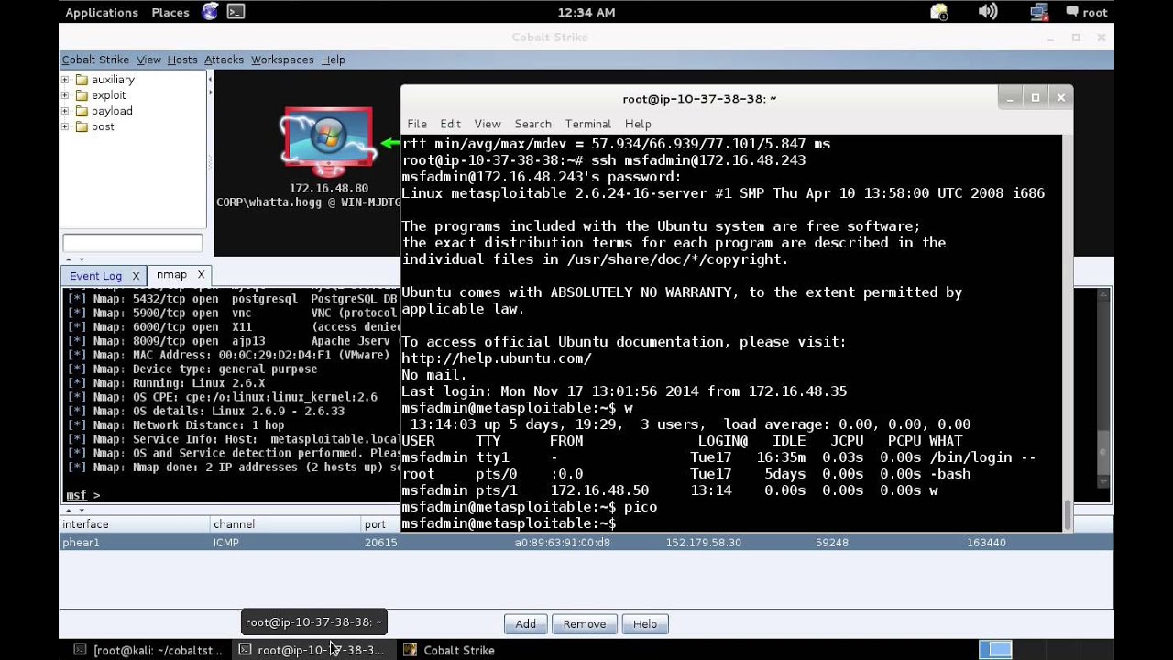Image resolution: width=1173 pixels, height=660 pixels.
Task: Open the terminal Search menu
Action: [x=532, y=124]
